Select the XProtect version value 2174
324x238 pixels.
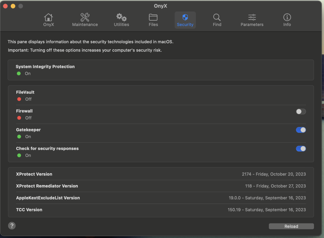pyautogui.click(x=274, y=174)
